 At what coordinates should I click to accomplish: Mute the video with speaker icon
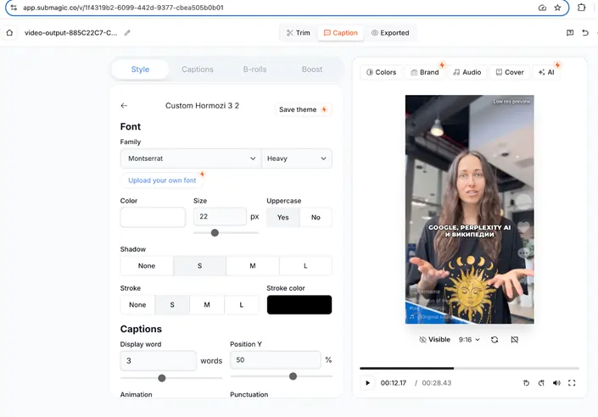(x=556, y=383)
